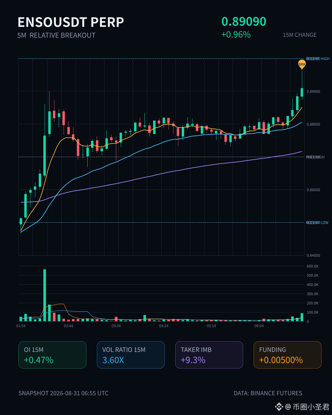Click the ENSOUSDT PERP title
Viewport: 332px width, 415px height.
pos(71,22)
